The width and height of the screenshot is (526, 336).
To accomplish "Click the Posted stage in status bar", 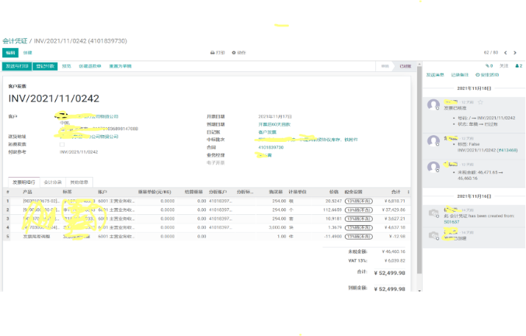I will [x=406, y=66].
